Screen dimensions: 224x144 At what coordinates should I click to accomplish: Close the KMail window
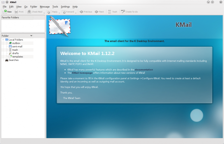pos(221,2)
